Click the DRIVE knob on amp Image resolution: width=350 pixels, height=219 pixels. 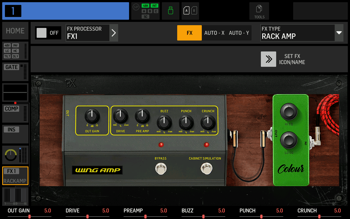point(121,116)
